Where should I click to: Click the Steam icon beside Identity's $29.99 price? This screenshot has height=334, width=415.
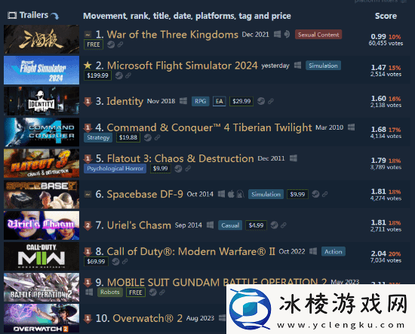261,101
